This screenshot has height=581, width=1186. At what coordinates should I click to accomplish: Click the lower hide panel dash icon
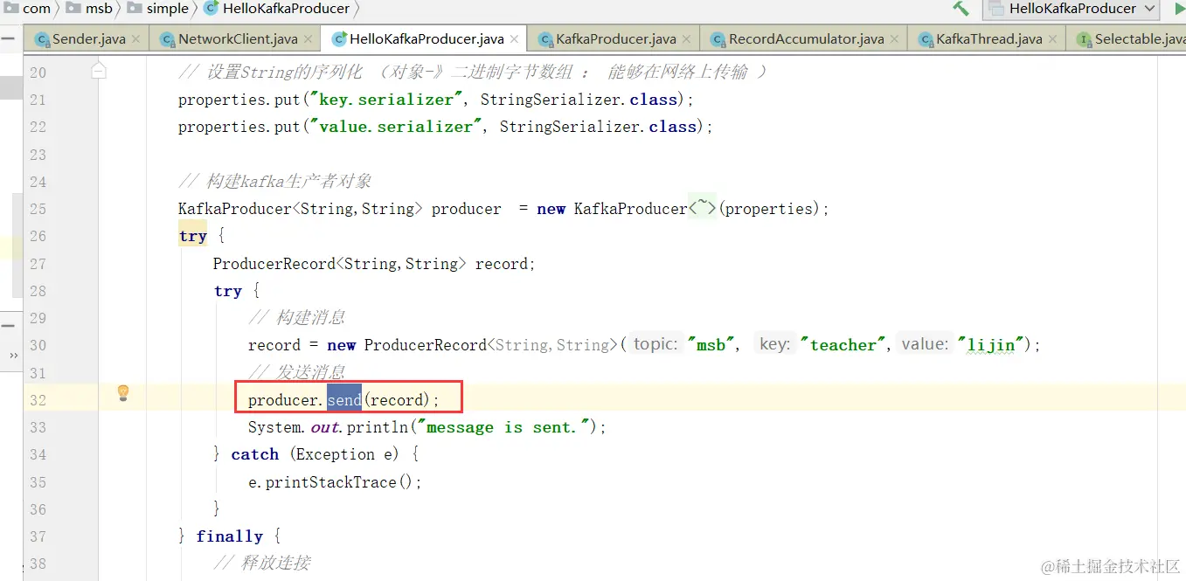point(8,325)
